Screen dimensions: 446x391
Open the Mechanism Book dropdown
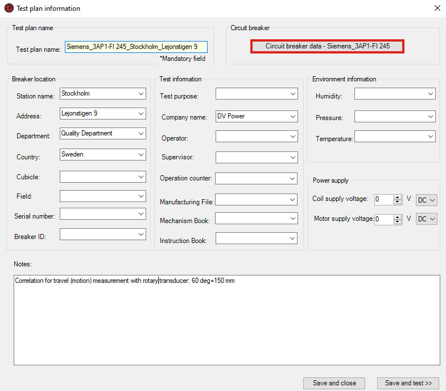coord(256,219)
